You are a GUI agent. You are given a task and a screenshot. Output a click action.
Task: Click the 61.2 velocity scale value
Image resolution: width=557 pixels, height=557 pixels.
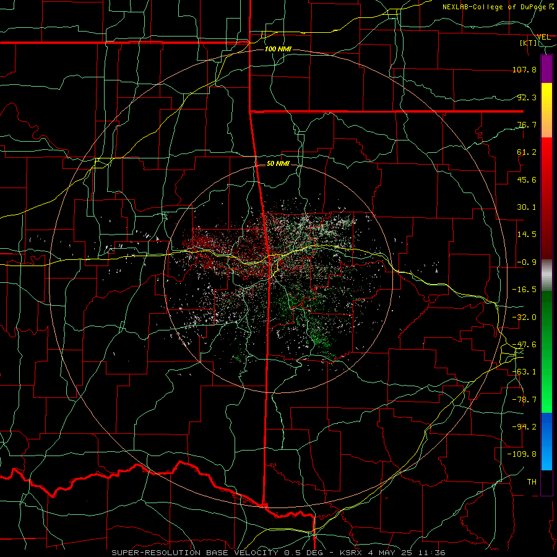point(527,152)
